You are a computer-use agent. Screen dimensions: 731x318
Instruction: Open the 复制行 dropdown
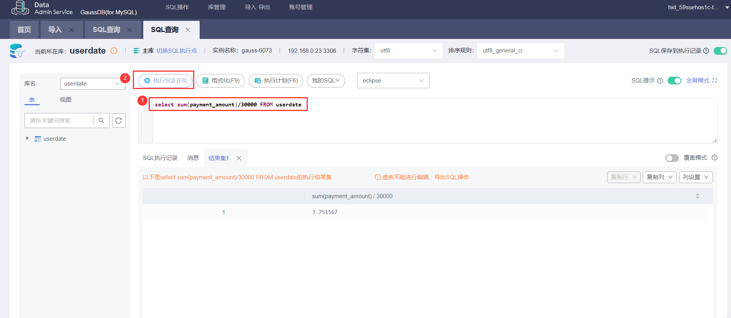pyautogui.click(x=624, y=177)
